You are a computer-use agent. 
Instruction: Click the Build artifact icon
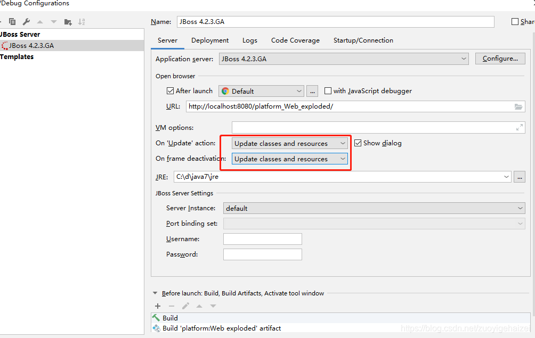point(156,328)
